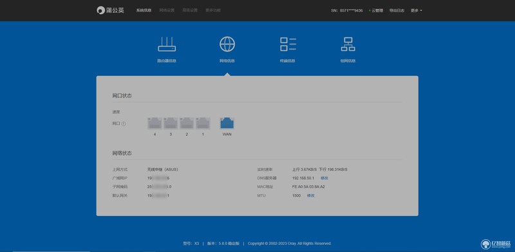Open the 网络信息 globe icon
This screenshot has height=252, width=515.
pos(227,44)
